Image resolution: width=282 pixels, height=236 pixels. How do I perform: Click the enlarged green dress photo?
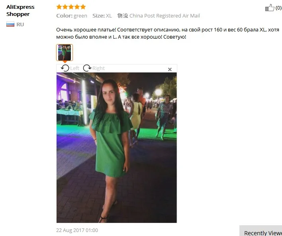117,148
